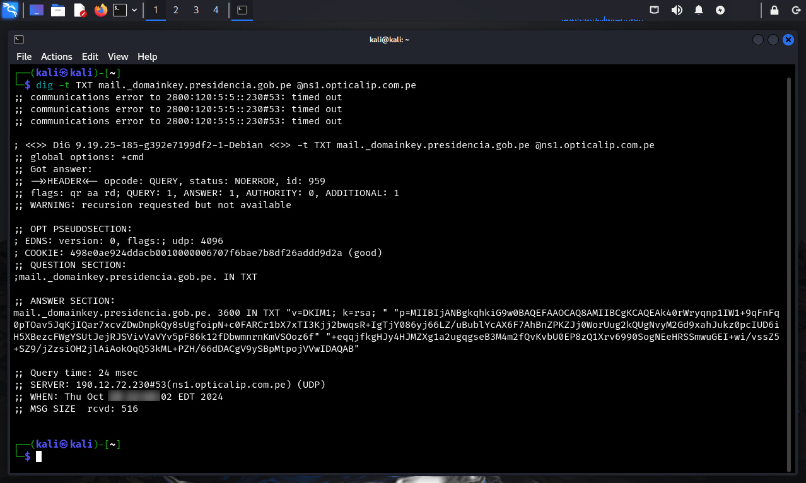Viewport: 806px width, 483px height.
Task: Expand the terminal launcher dropdown arrow
Action: 134,10
